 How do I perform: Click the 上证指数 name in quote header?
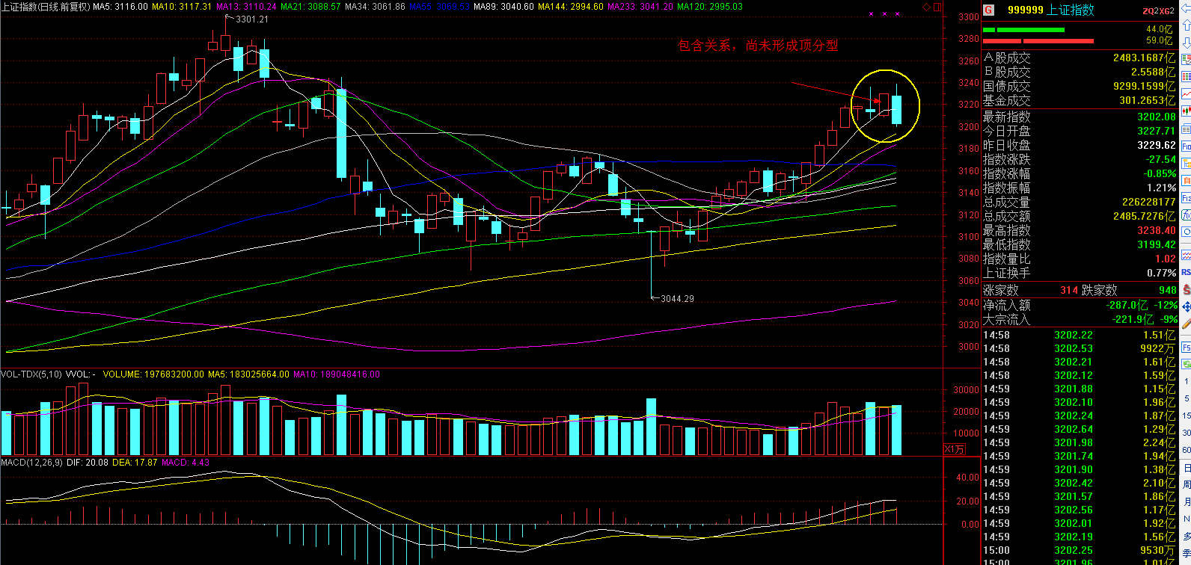coord(1069,10)
